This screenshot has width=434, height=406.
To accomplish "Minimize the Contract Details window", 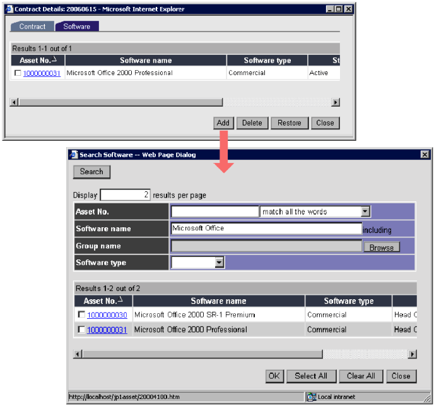I will (x=330, y=9).
